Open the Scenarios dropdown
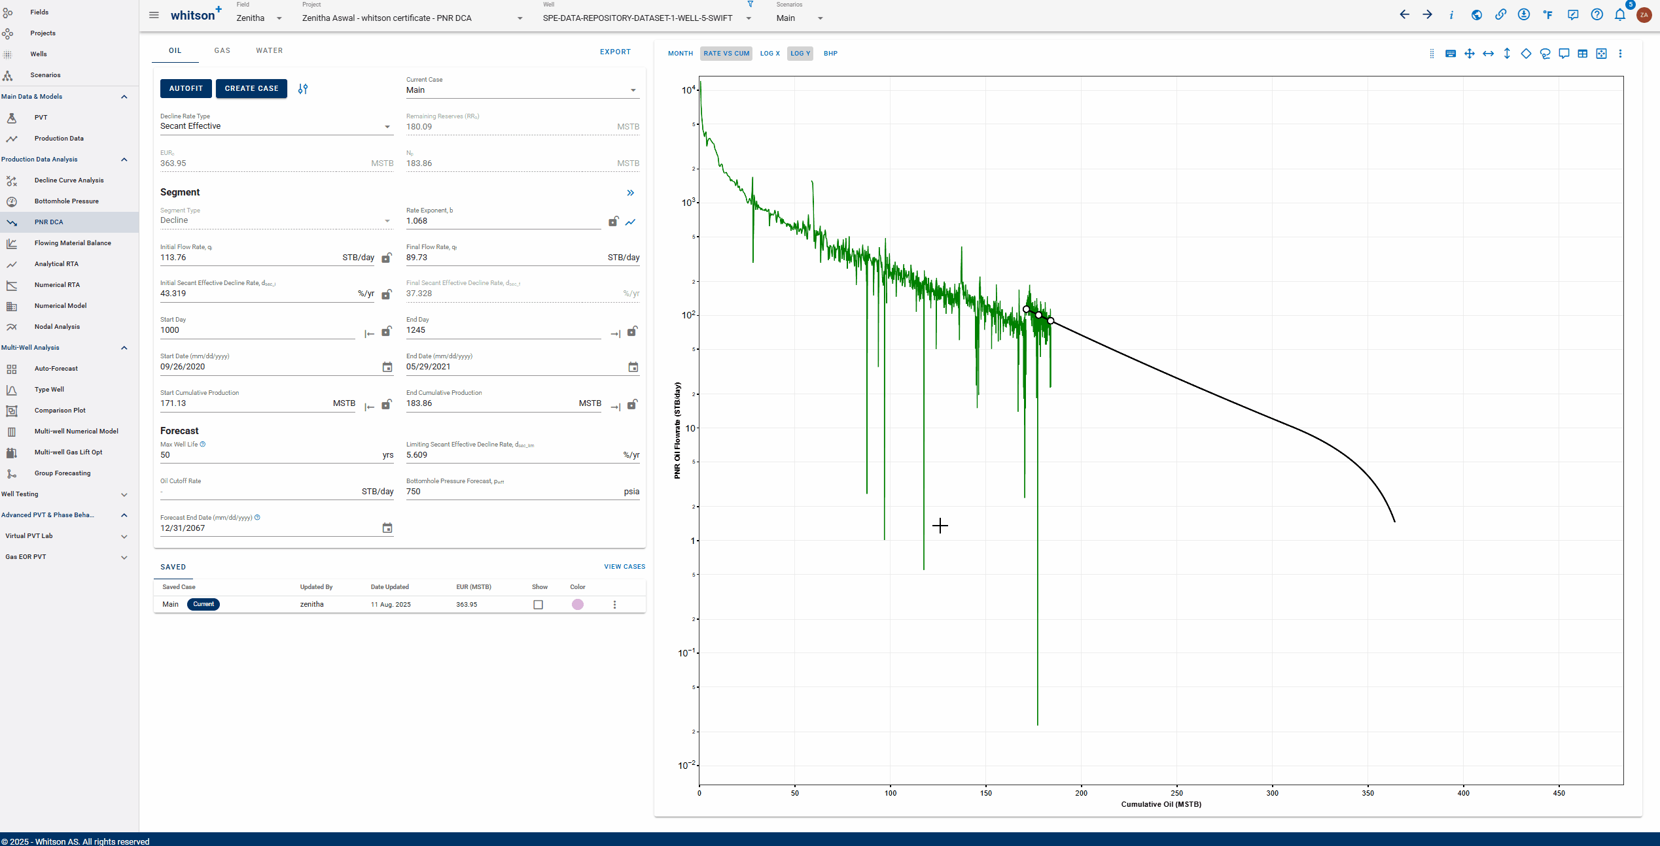This screenshot has width=1660, height=846. click(x=800, y=18)
